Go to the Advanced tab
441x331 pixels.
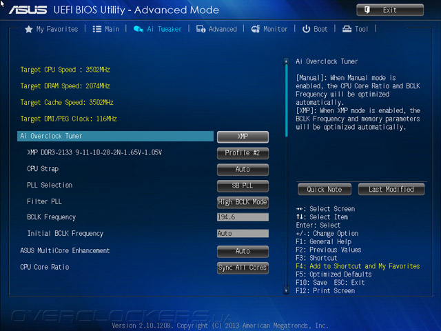(x=223, y=29)
